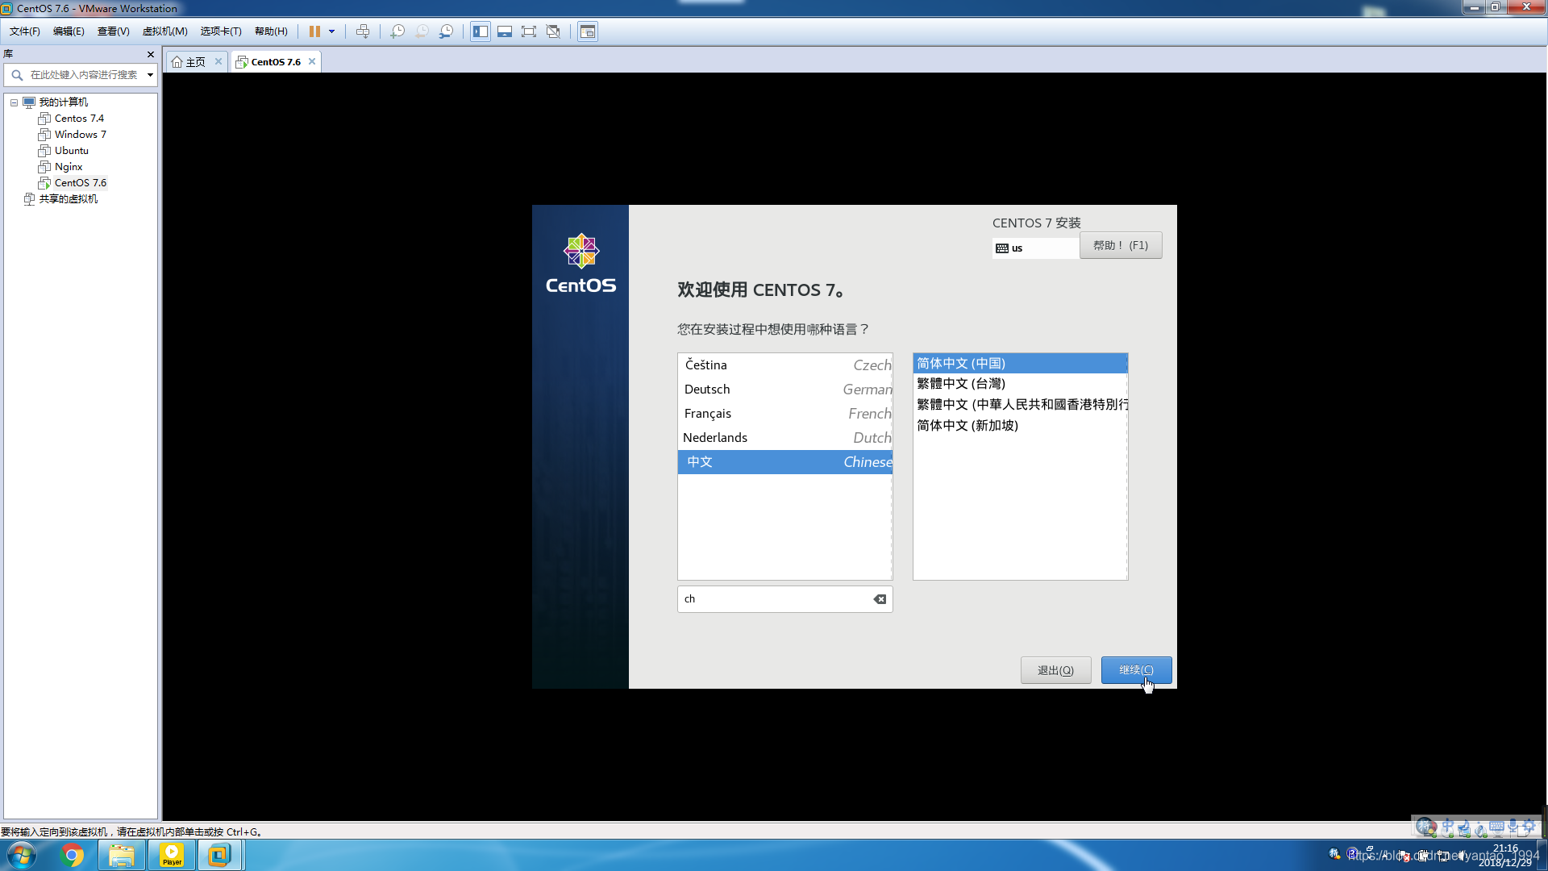The height and width of the screenshot is (871, 1548).
Task: Toggle the library sidebar view icon
Action: pyautogui.click(x=481, y=31)
